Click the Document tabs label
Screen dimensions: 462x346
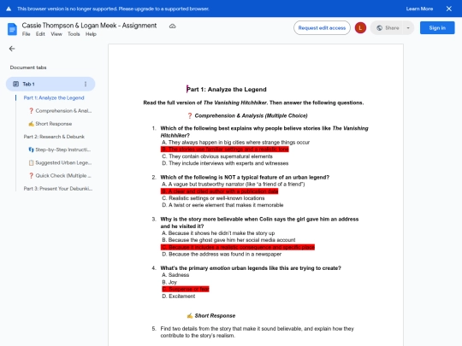(28, 67)
